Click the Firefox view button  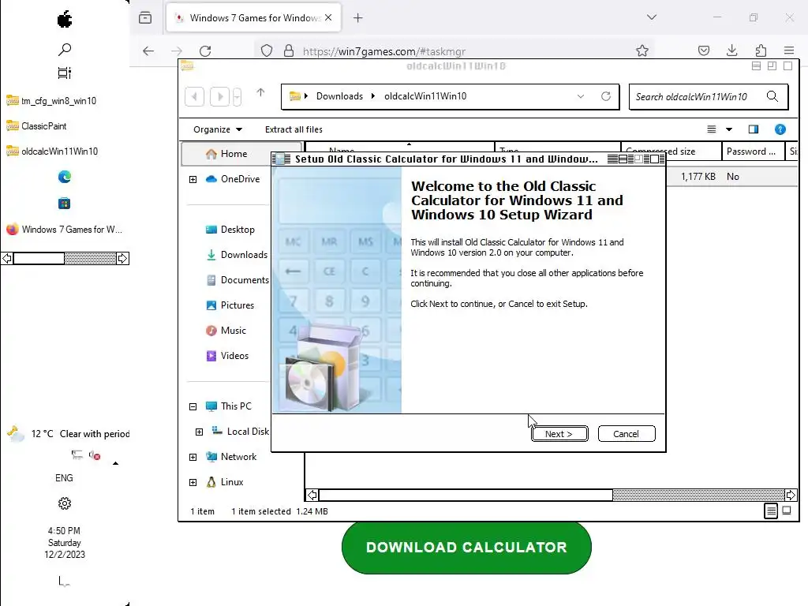coord(145,18)
